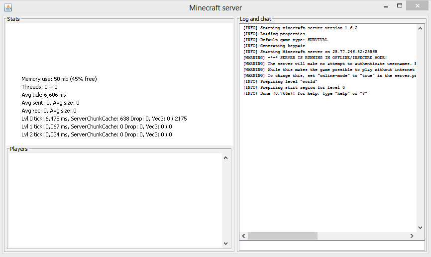Click the "Avg sent: 0, Avg size: 0" line
The width and height of the screenshot is (431, 257).
[x=50, y=103]
